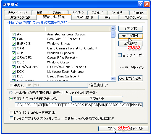Select the Canon RAW Format description
Image resolution: width=152 pixels, height=134 pixels.
[x=62, y=58]
